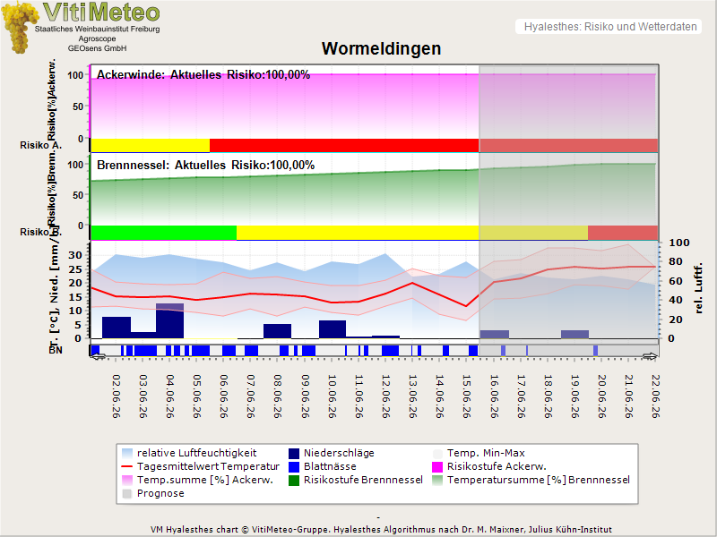Viewport: 717px width, 537px height.
Task: Click the precipitation bar on 08.06.26
Action: [278, 331]
